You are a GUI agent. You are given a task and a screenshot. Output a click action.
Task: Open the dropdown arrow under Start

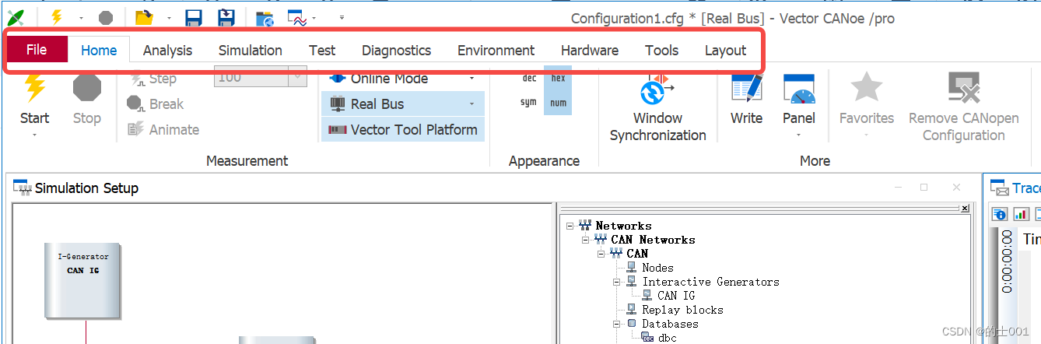pyautogui.click(x=35, y=135)
